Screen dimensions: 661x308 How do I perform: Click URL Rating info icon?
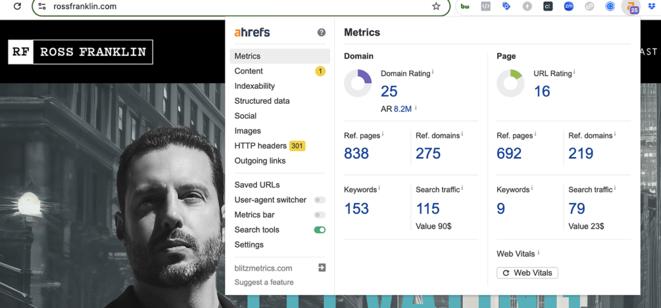(575, 72)
